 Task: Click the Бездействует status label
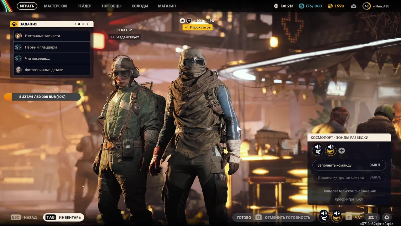[x=127, y=37]
